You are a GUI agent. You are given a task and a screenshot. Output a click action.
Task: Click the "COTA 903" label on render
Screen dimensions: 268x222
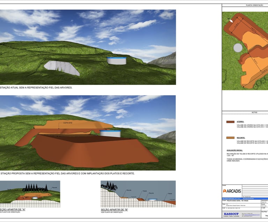(139, 133)
